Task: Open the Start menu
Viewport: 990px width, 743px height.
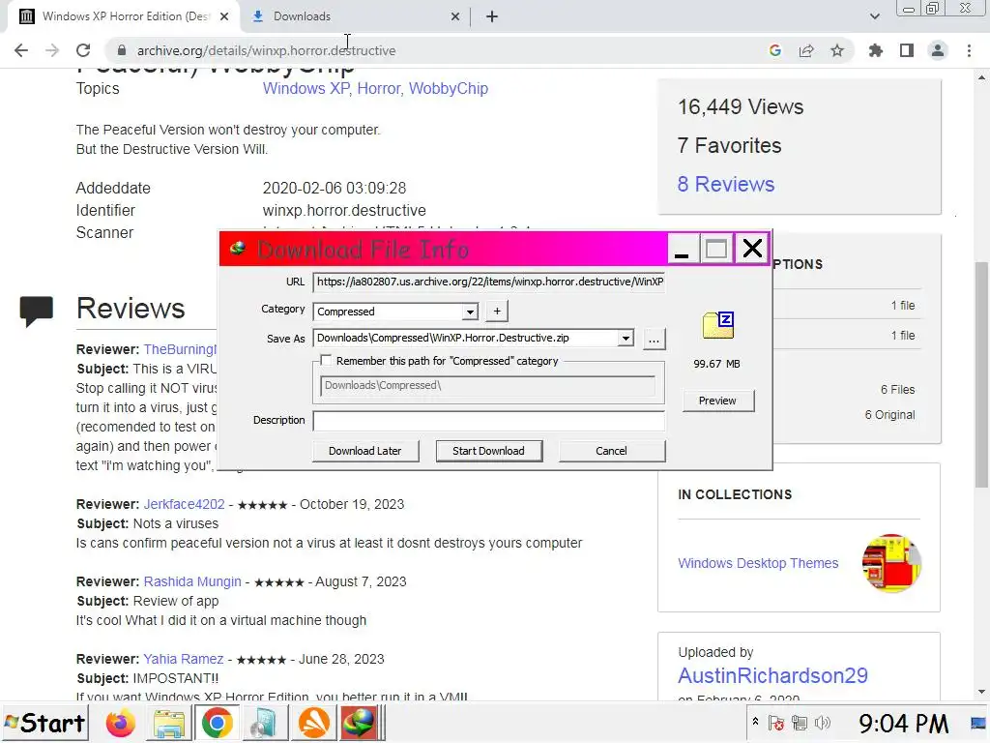Action: pyautogui.click(x=44, y=723)
